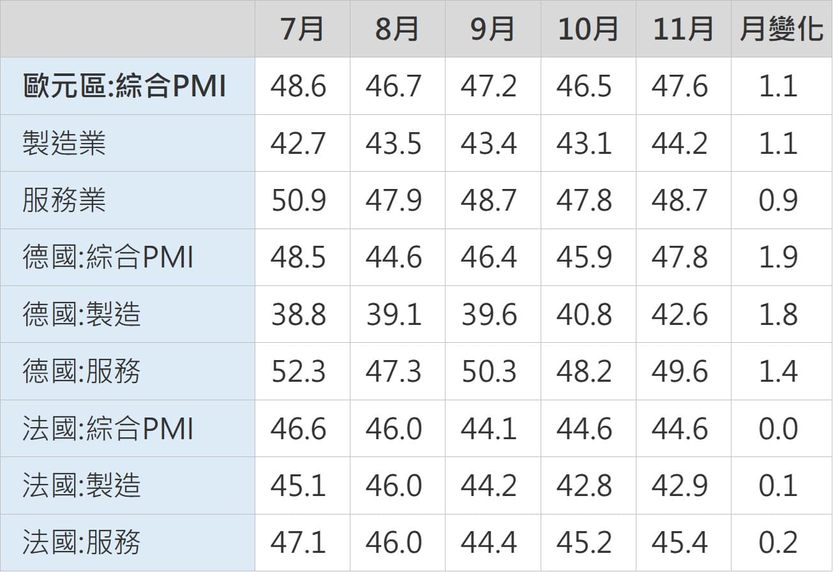Select the 服務業 row label

pyautogui.click(x=64, y=200)
